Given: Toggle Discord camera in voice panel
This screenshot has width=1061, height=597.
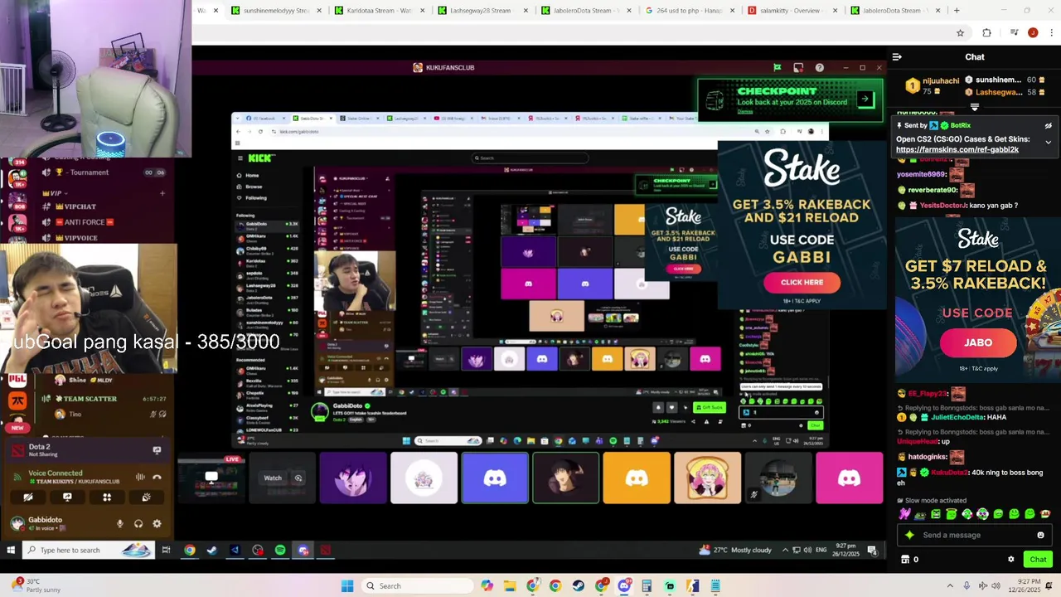Looking at the screenshot, I should click(x=27, y=498).
